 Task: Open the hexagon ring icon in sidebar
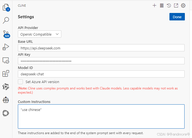click(x=6, y=113)
